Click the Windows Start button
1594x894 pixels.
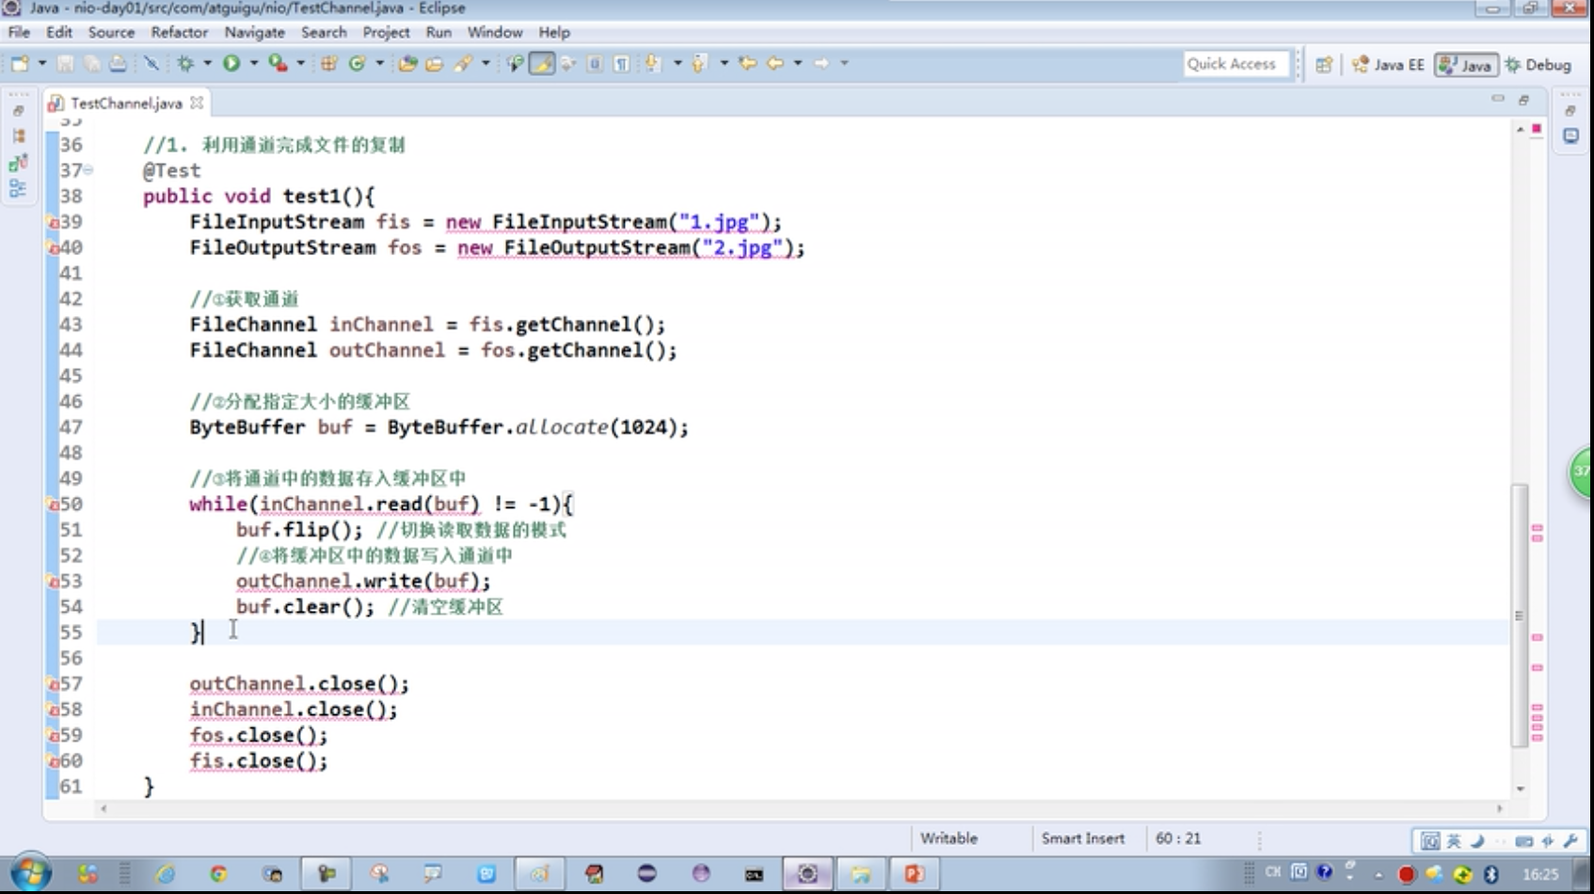coord(31,873)
